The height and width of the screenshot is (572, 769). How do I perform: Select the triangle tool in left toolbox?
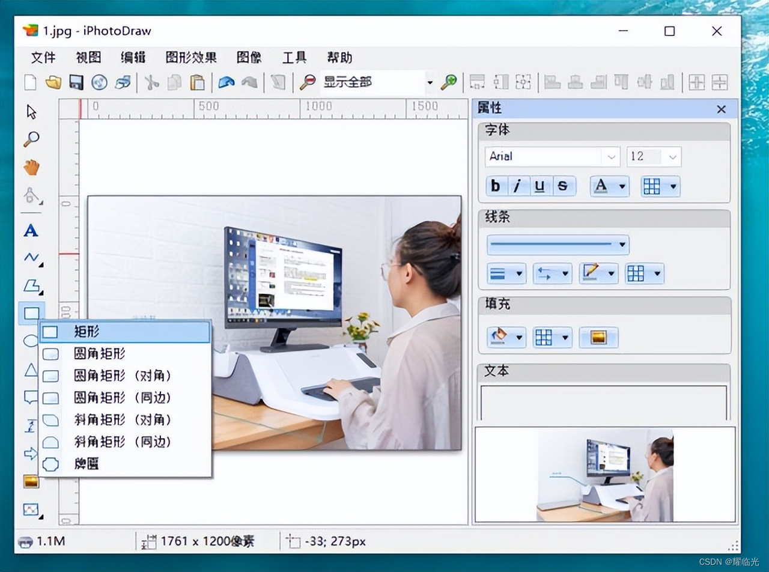point(30,370)
